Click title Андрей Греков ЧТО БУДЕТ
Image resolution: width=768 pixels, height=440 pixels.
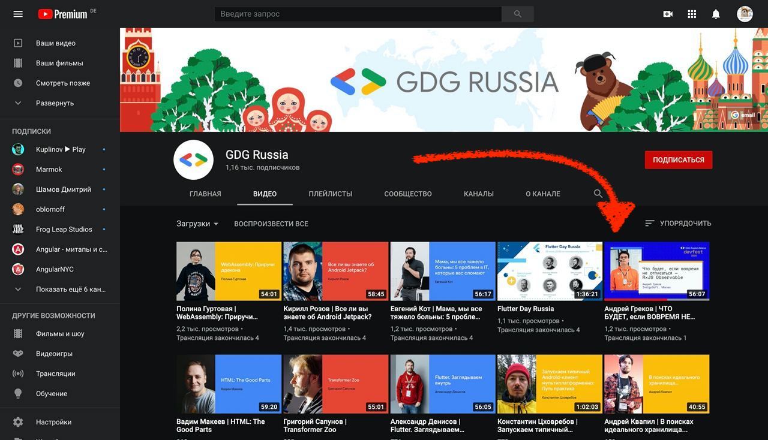[x=650, y=313]
